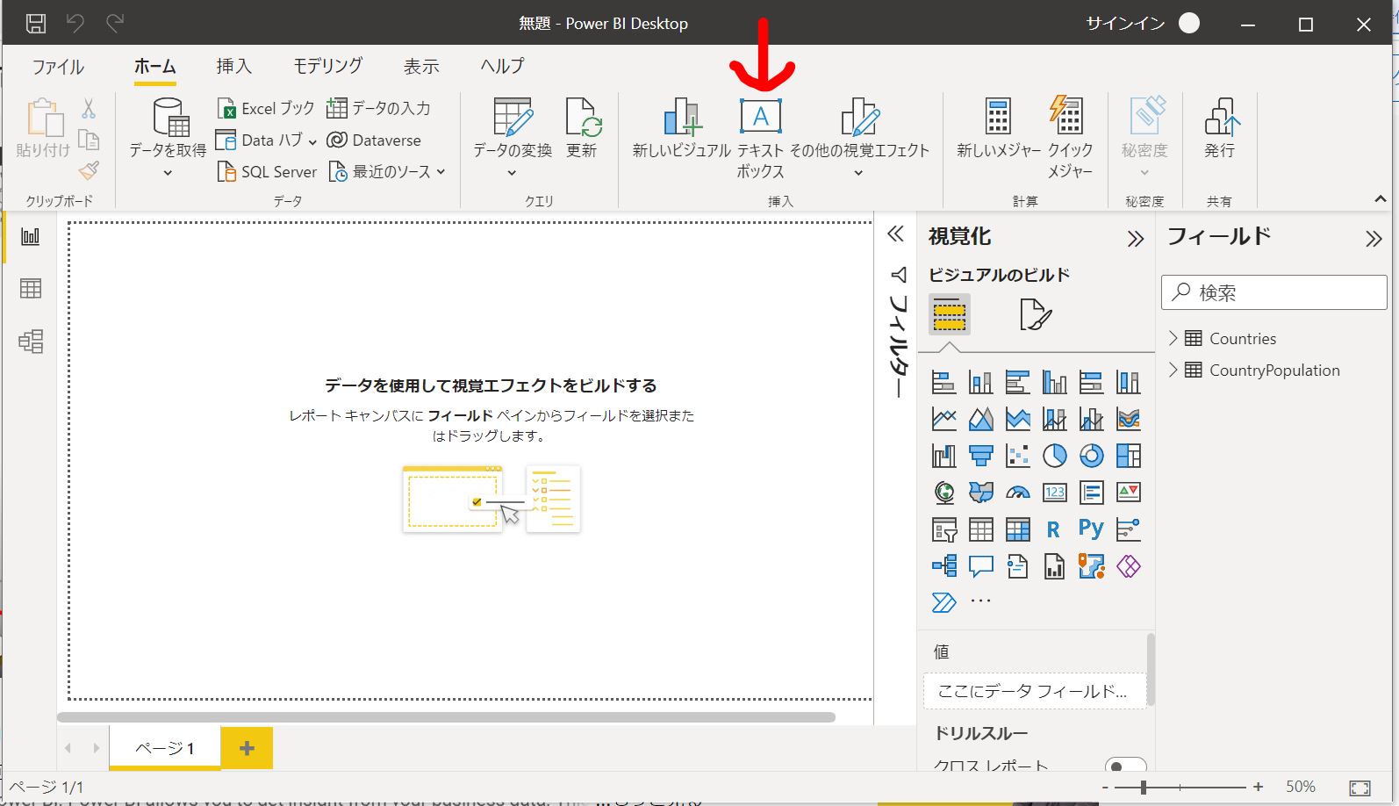The image size is (1399, 806).
Task: Collapse the 視覚化 pane
Action: 1136,239
